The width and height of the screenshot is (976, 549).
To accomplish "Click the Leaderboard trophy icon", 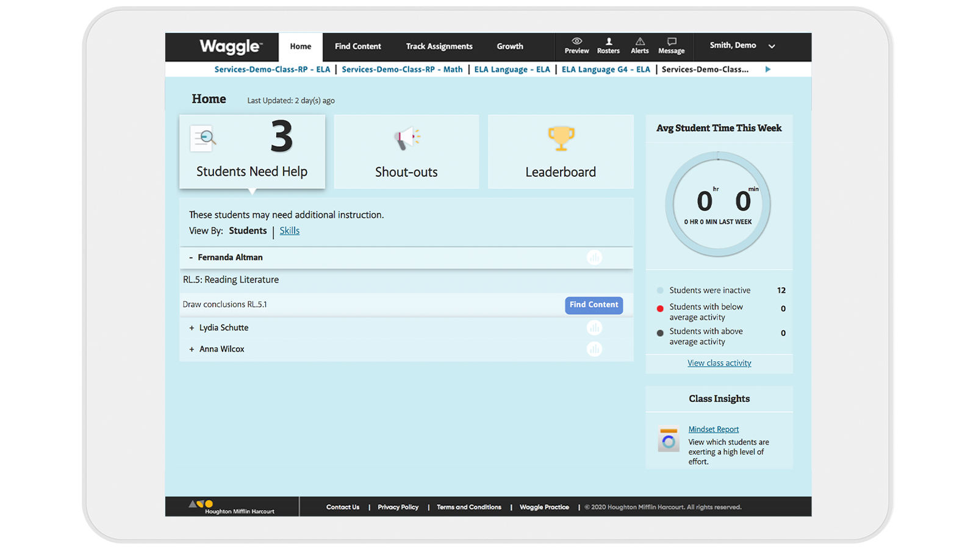I will 561,138.
